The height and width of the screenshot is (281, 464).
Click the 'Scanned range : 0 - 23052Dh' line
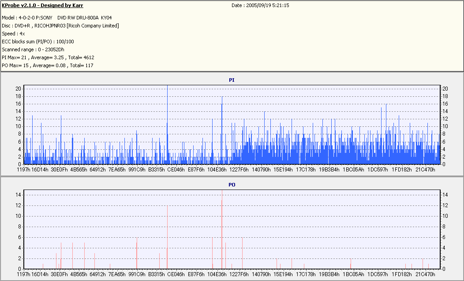33,49
